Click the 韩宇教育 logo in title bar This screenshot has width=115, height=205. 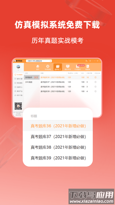click(x=18, y=61)
